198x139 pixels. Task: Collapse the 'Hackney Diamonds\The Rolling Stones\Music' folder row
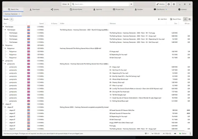pyautogui.click(x=5, y=49)
